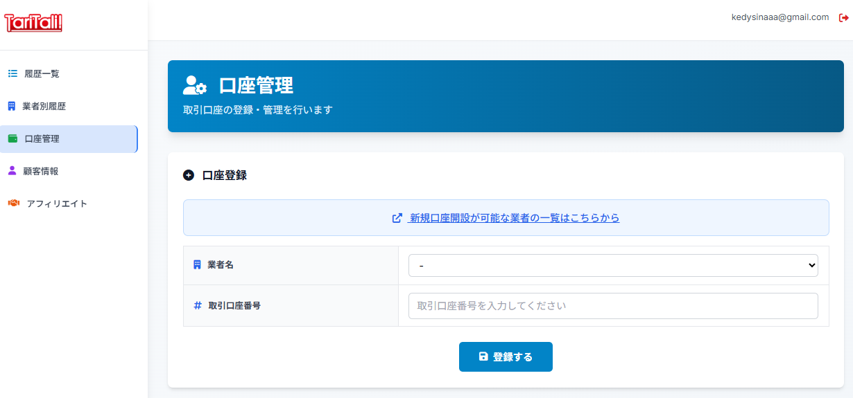Click the list icon beside 履歴一覧

click(12, 73)
